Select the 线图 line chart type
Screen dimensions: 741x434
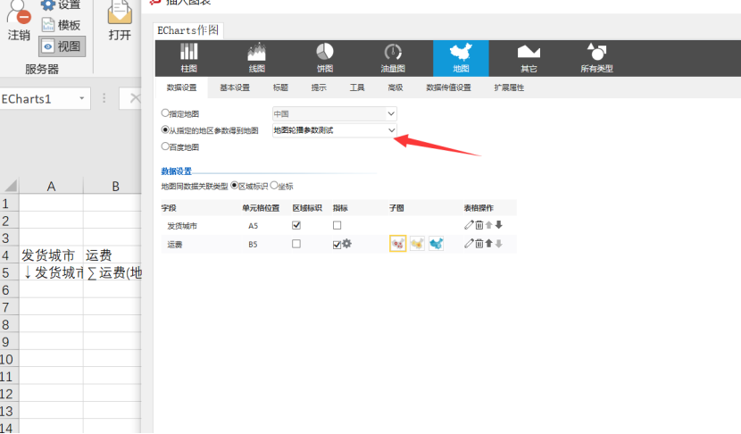point(256,58)
